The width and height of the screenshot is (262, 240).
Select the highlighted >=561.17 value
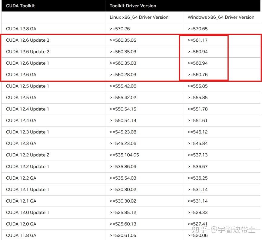coord(196,40)
